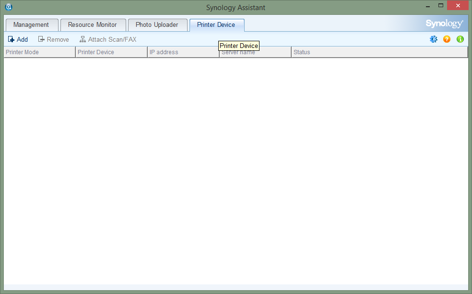Sort by the Status column header
Image resolution: width=472 pixels, height=294 pixels.
[x=379, y=52]
